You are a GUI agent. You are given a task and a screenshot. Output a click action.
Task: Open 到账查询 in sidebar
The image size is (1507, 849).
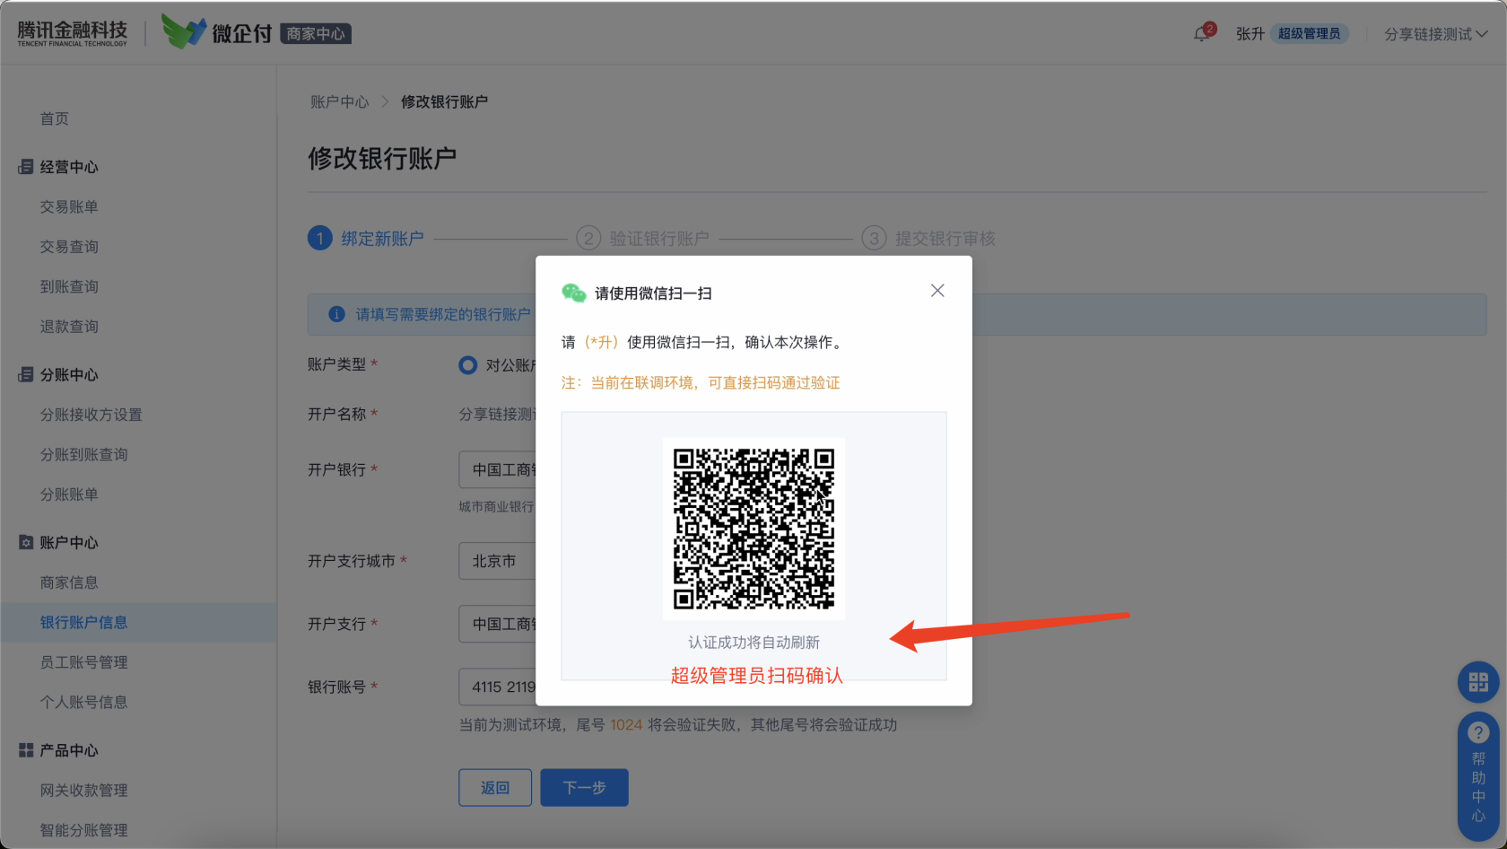pos(69,286)
